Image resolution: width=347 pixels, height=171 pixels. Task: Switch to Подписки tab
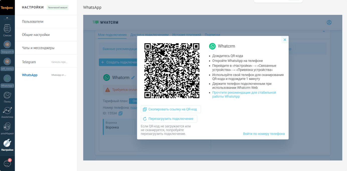click(213, 35)
